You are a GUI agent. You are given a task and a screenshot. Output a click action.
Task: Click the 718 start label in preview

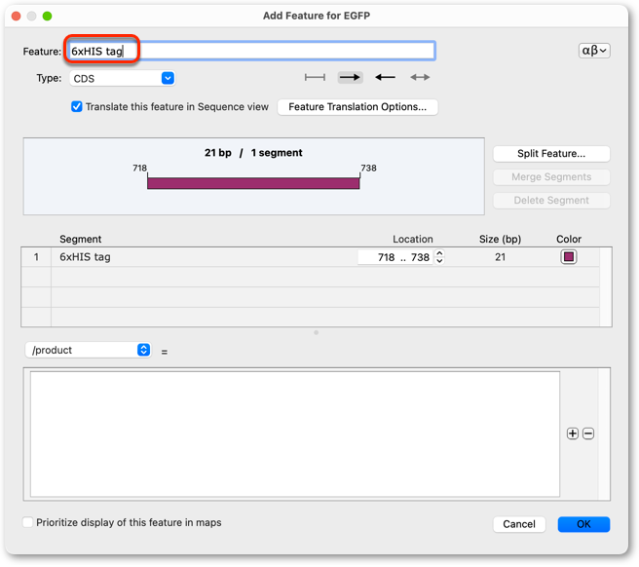click(139, 168)
